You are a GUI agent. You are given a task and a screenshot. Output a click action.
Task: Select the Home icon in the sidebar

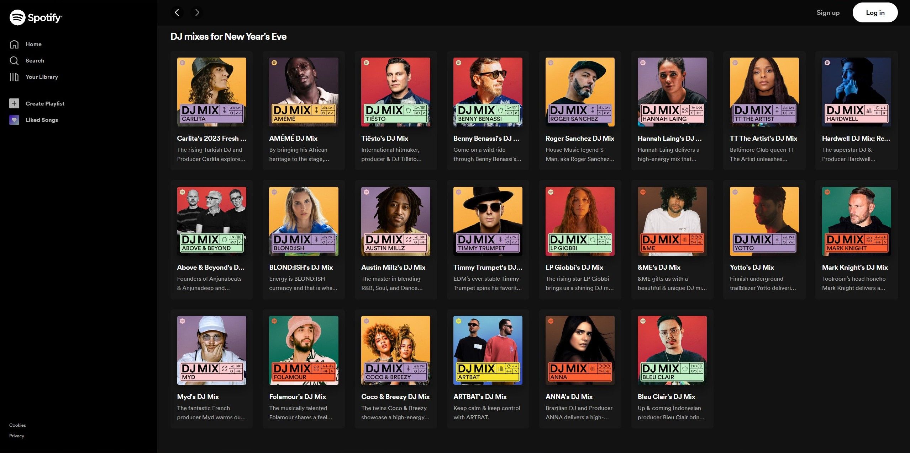coord(14,44)
